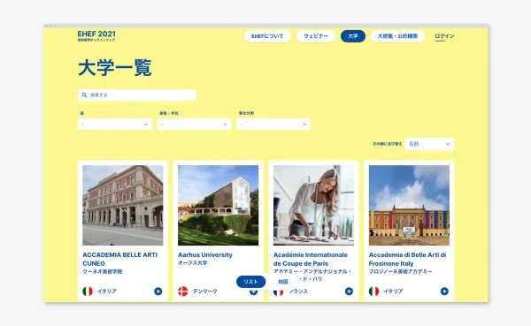Open the Accademia di Belle Arti di Frosinone title

pos(407,259)
